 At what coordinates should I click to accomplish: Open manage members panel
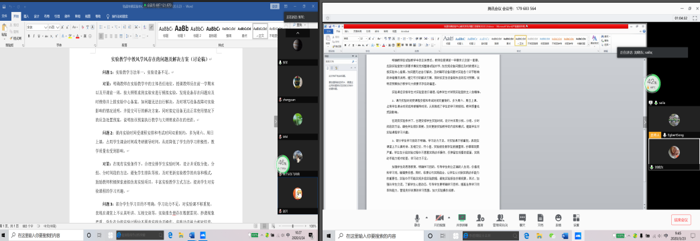click(x=500, y=220)
